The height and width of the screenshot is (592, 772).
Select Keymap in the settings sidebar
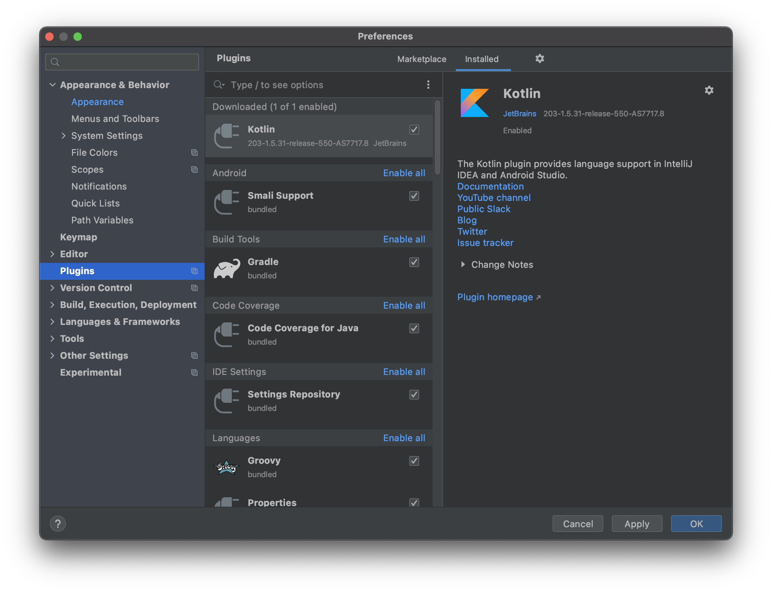coord(78,237)
